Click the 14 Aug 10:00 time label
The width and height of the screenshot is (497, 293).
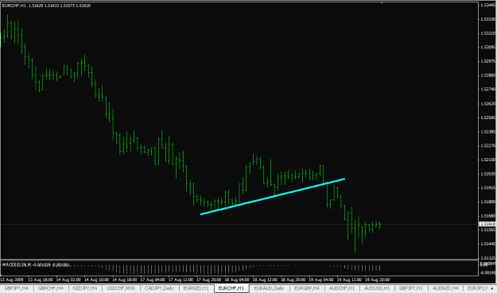click(97, 280)
